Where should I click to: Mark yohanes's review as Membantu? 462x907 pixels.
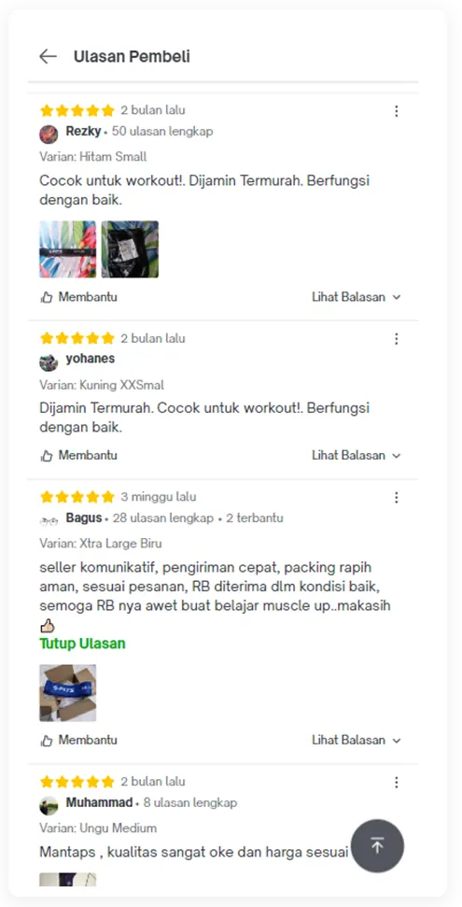click(78, 456)
